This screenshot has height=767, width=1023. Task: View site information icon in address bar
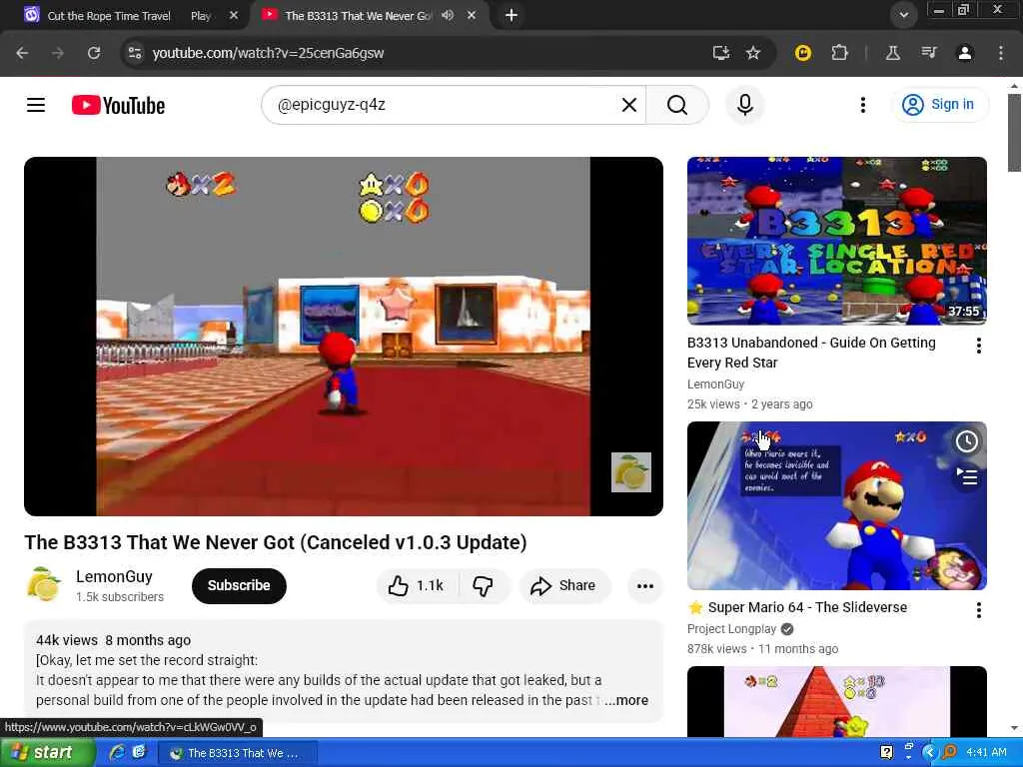pos(135,53)
